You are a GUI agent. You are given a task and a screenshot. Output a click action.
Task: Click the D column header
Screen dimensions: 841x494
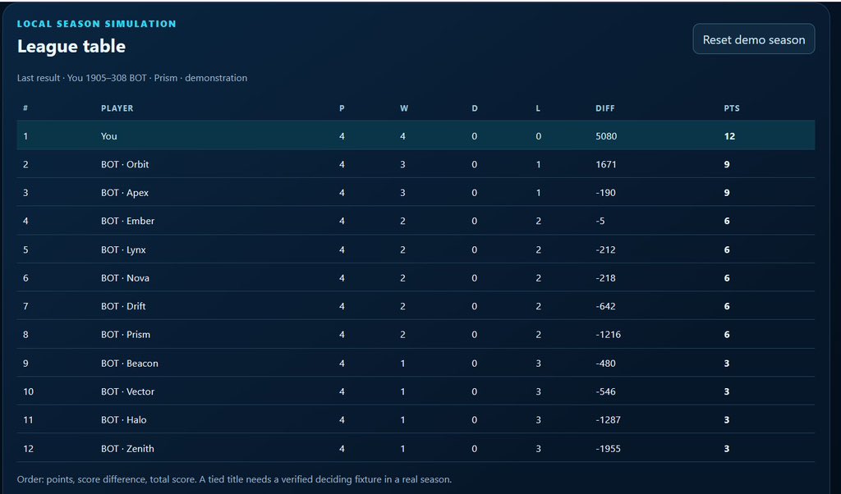tap(475, 108)
